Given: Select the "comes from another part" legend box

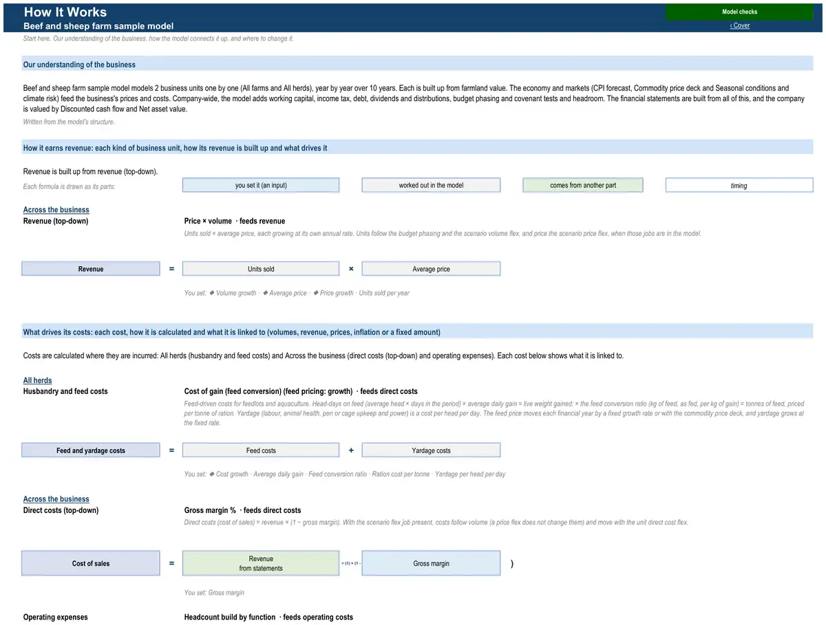Looking at the screenshot, I should pos(583,186).
